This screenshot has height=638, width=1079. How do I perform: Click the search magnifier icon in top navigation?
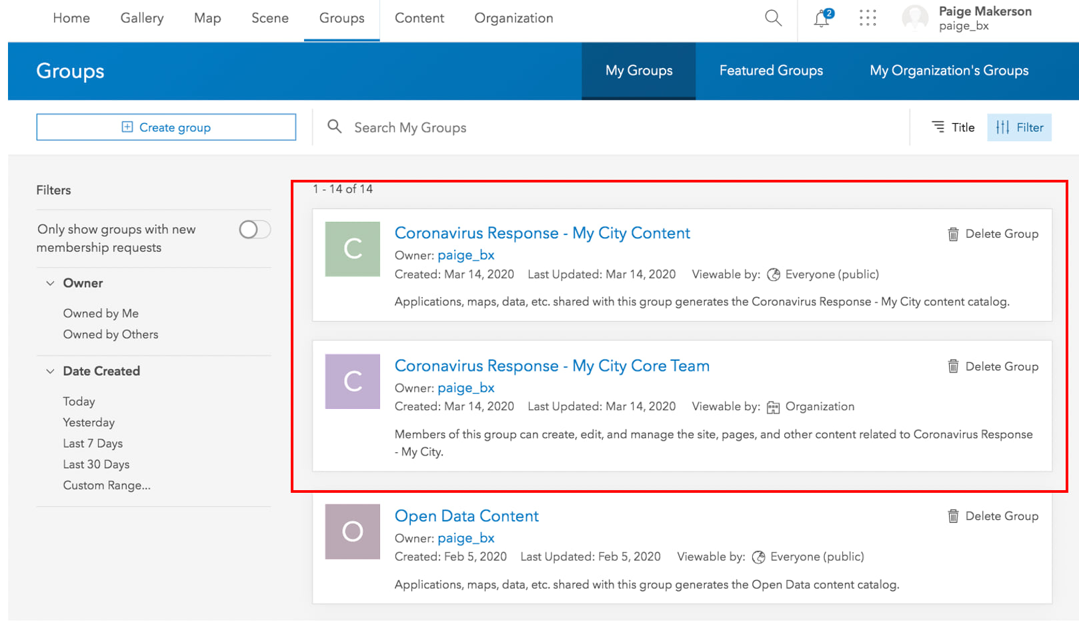(773, 18)
